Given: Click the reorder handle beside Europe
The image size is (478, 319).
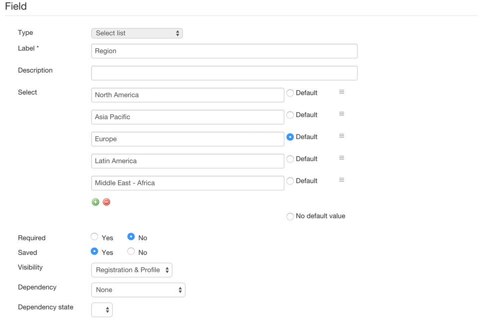Looking at the screenshot, I should tap(342, 136).
